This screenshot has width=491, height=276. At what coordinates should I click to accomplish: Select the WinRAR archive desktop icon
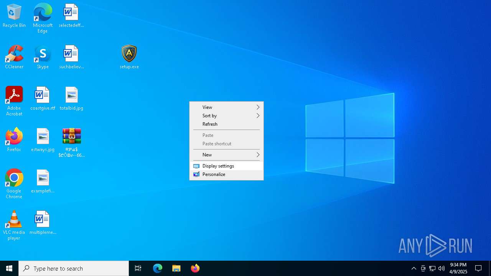pos(71,143)
